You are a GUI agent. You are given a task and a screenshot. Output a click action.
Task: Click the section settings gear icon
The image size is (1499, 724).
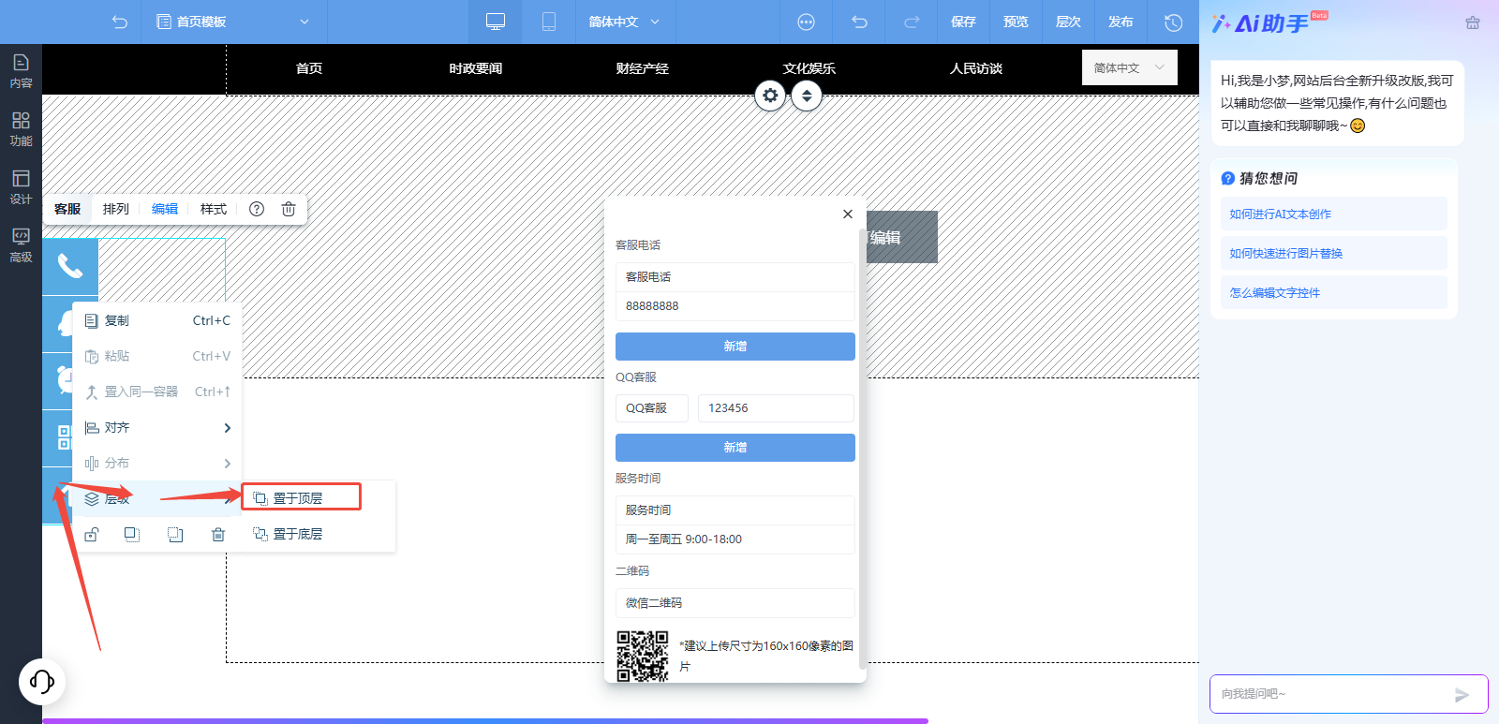[x=770, y=96]
